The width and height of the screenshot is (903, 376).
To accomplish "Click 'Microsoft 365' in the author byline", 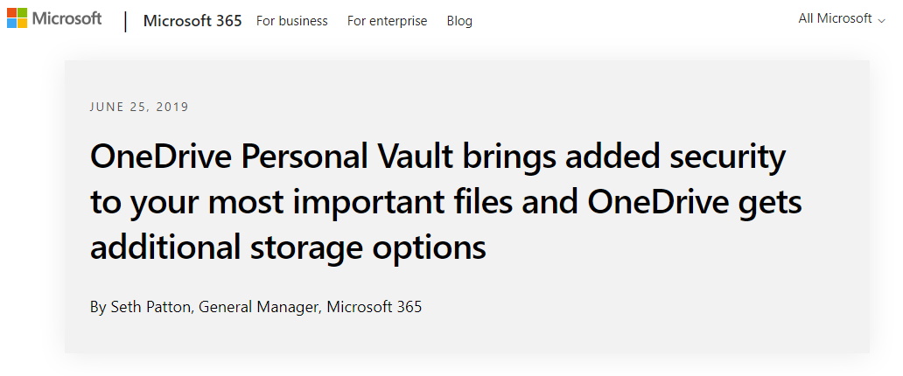I will click(374, 307).
